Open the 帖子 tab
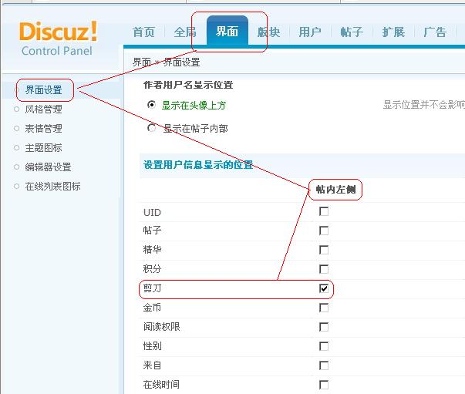 click(351, 32)
